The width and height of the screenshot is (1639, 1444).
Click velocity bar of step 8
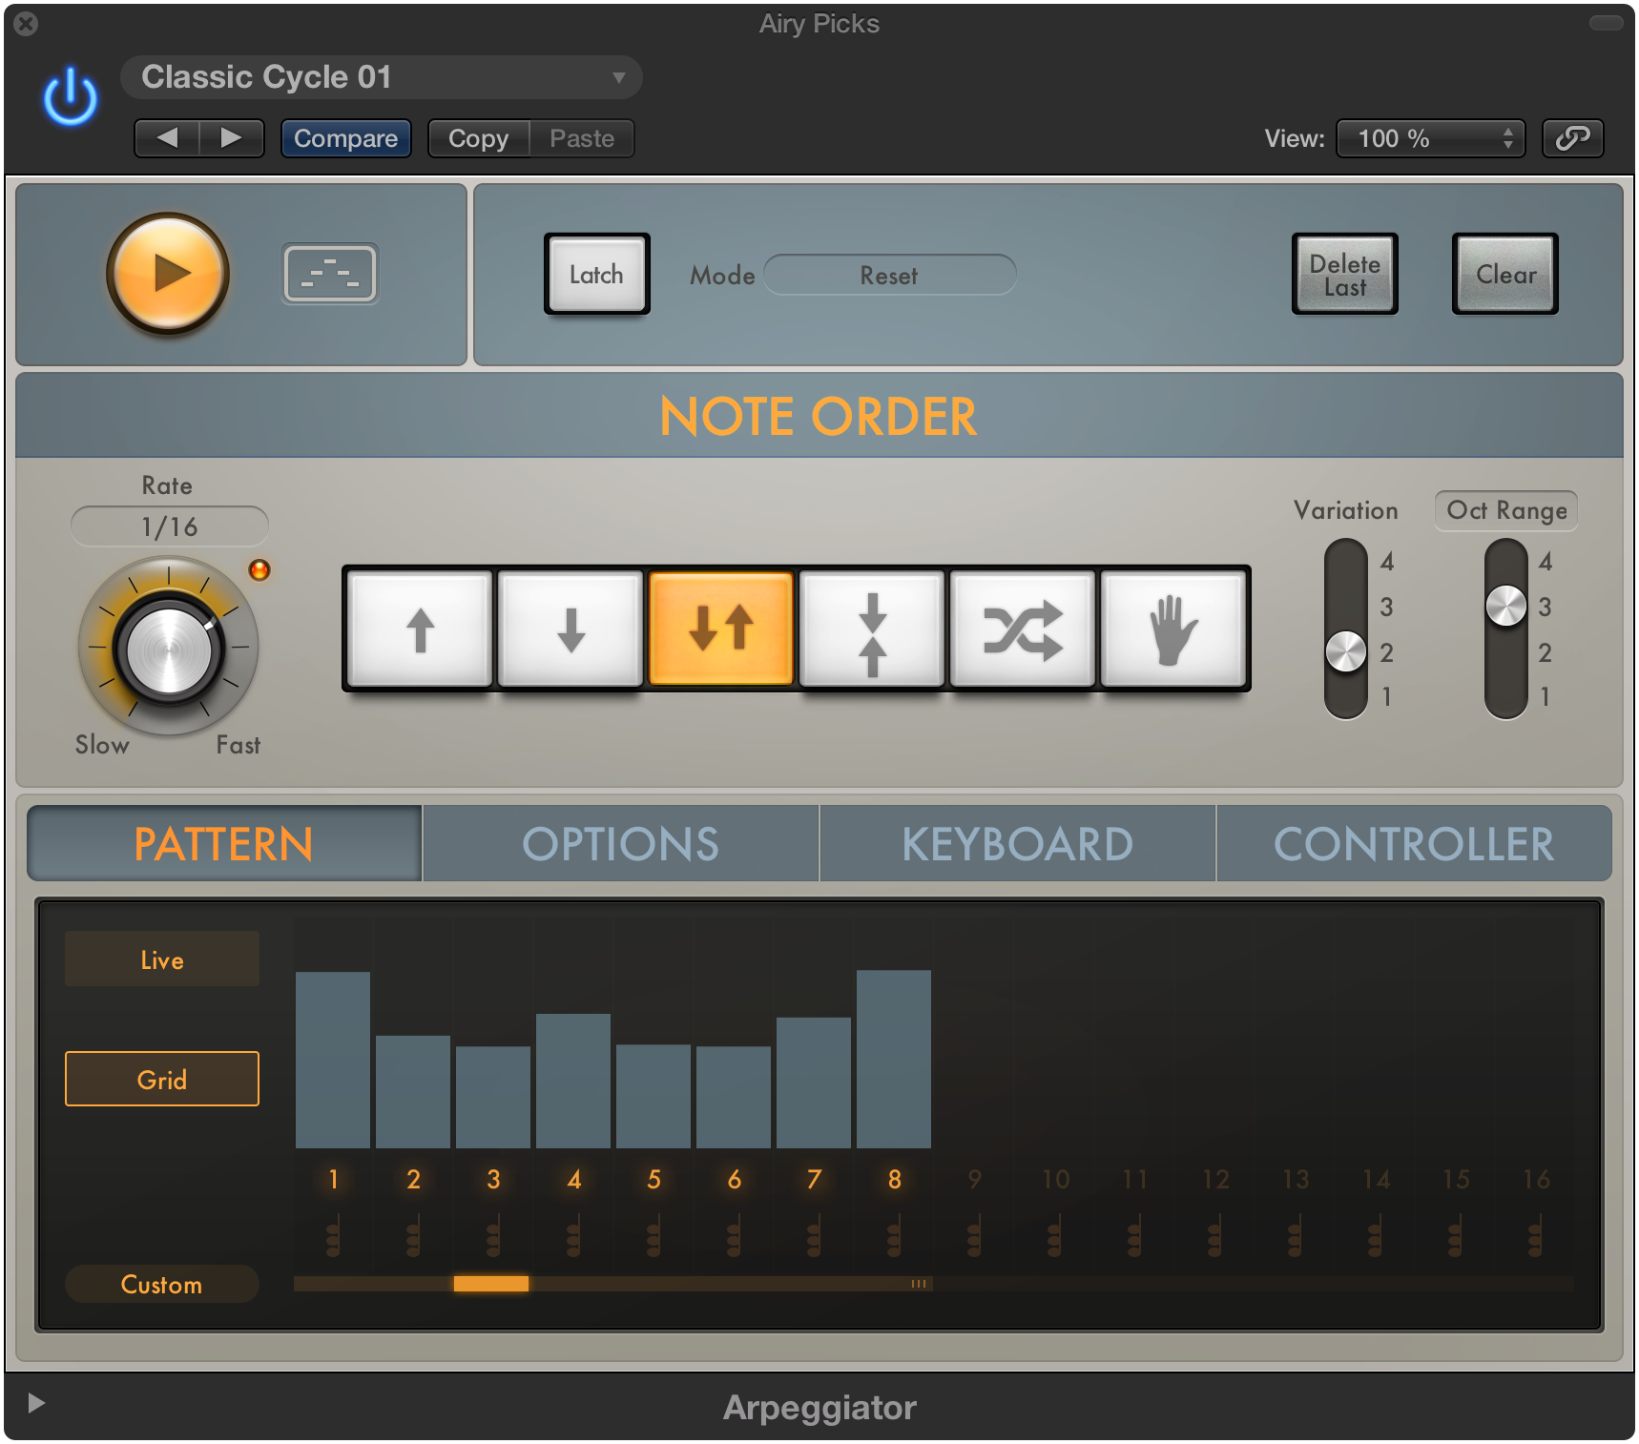tap(894, 1059)
